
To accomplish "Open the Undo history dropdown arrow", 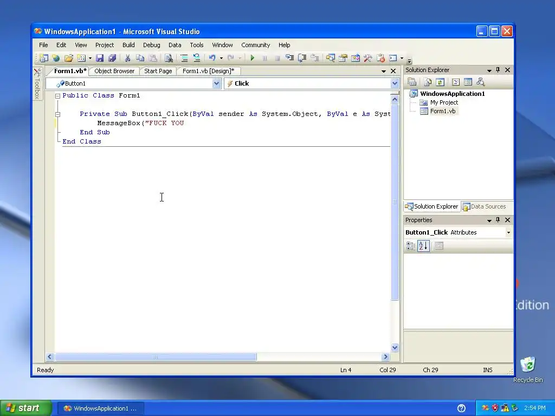I will [221, 58].
